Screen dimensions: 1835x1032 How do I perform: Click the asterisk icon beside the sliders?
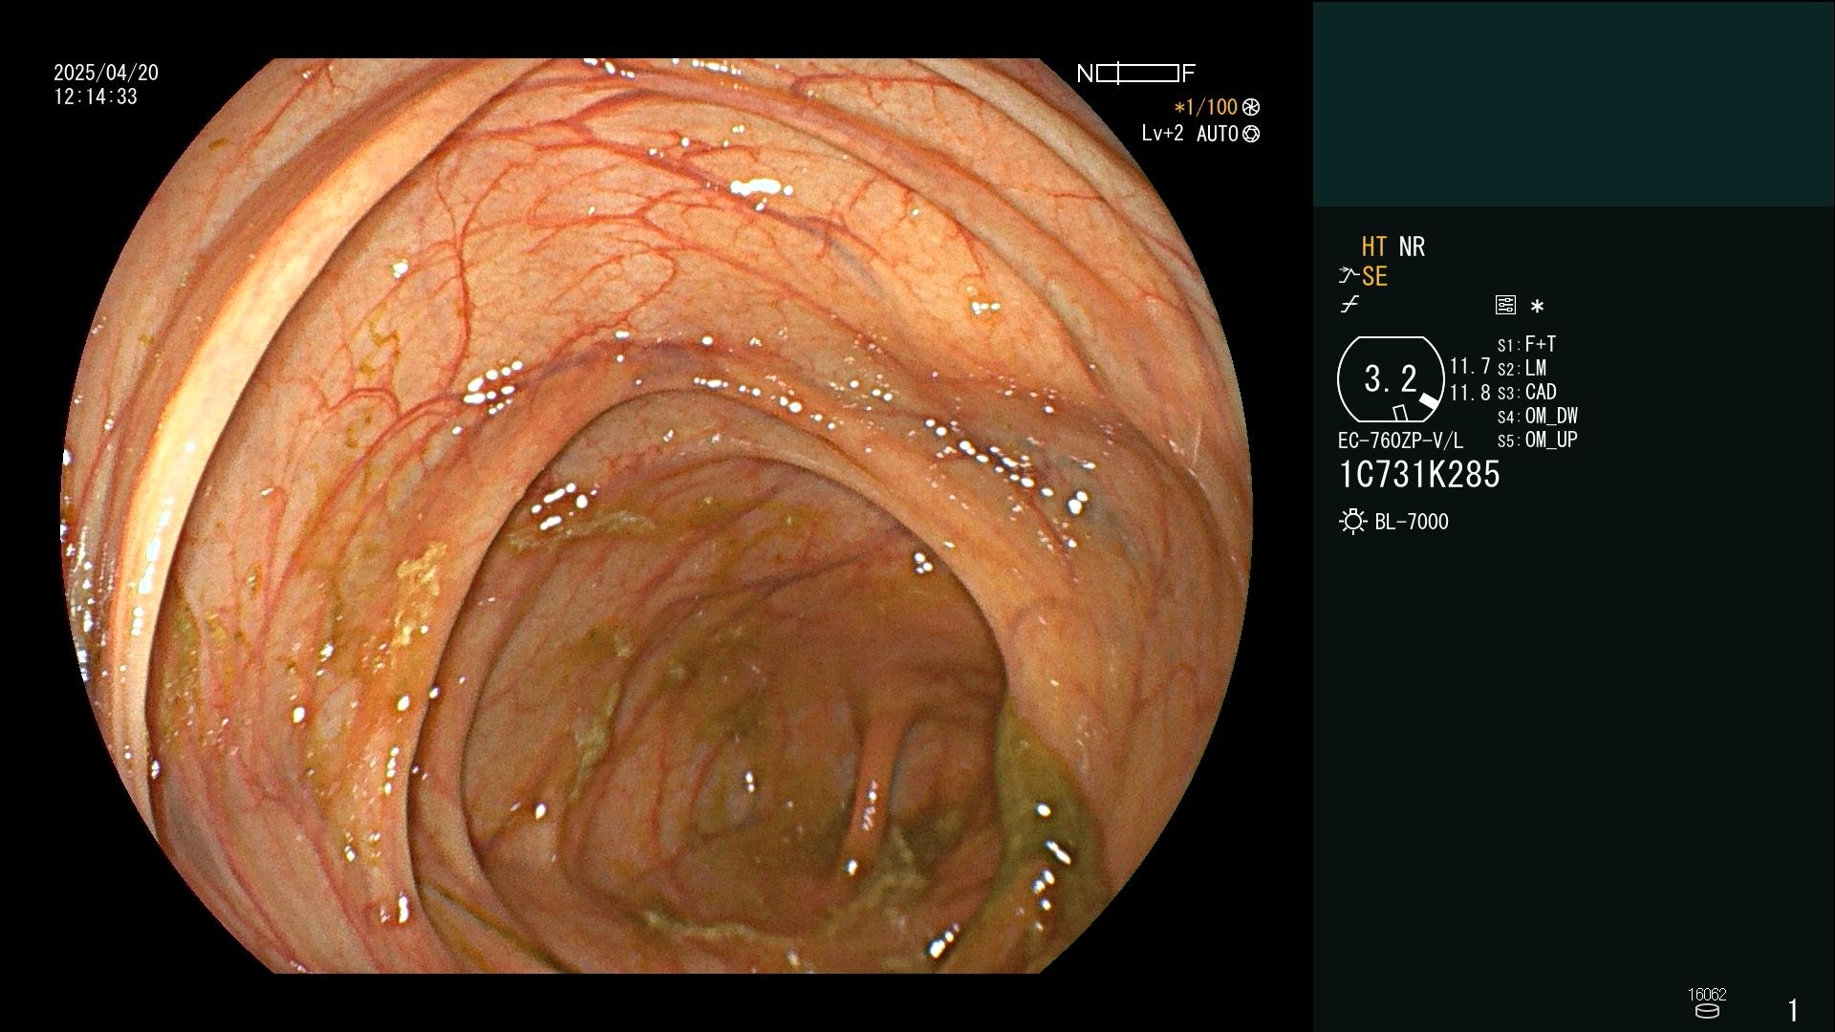[1537, 307]
